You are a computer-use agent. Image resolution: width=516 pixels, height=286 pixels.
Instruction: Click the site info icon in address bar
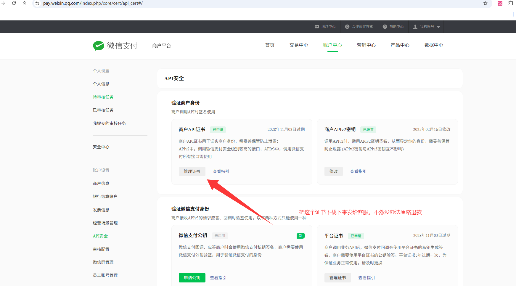(37, 3)
